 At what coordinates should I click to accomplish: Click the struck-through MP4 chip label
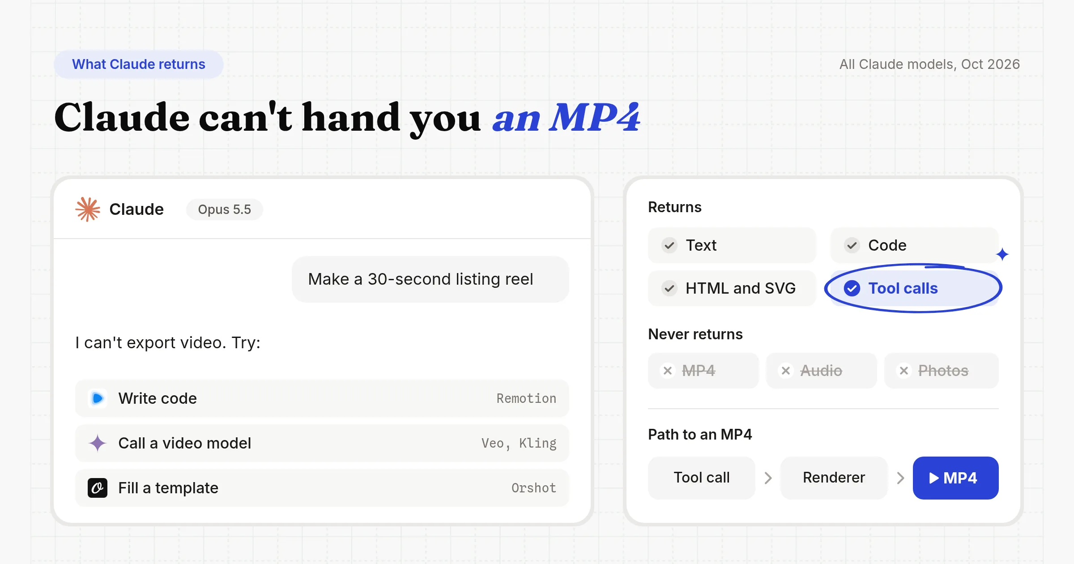(699, 371)
